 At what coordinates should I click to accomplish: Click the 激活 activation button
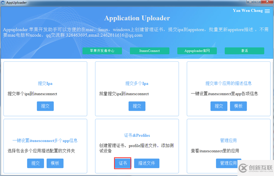click(x=244, y=51)
